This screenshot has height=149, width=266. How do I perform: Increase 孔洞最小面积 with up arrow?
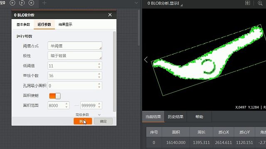[x=99, y=84]
